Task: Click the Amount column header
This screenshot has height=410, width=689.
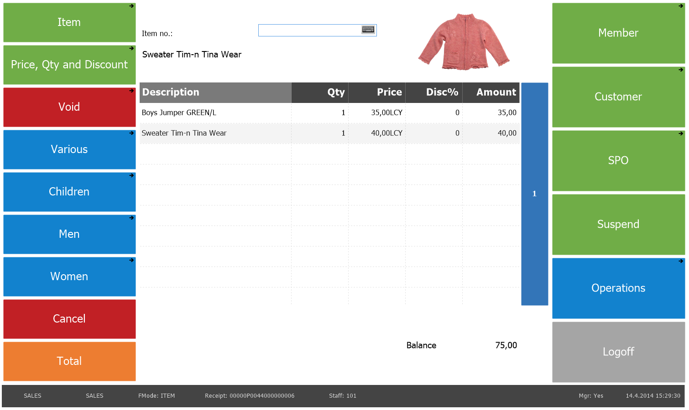Action: point(491,92)
